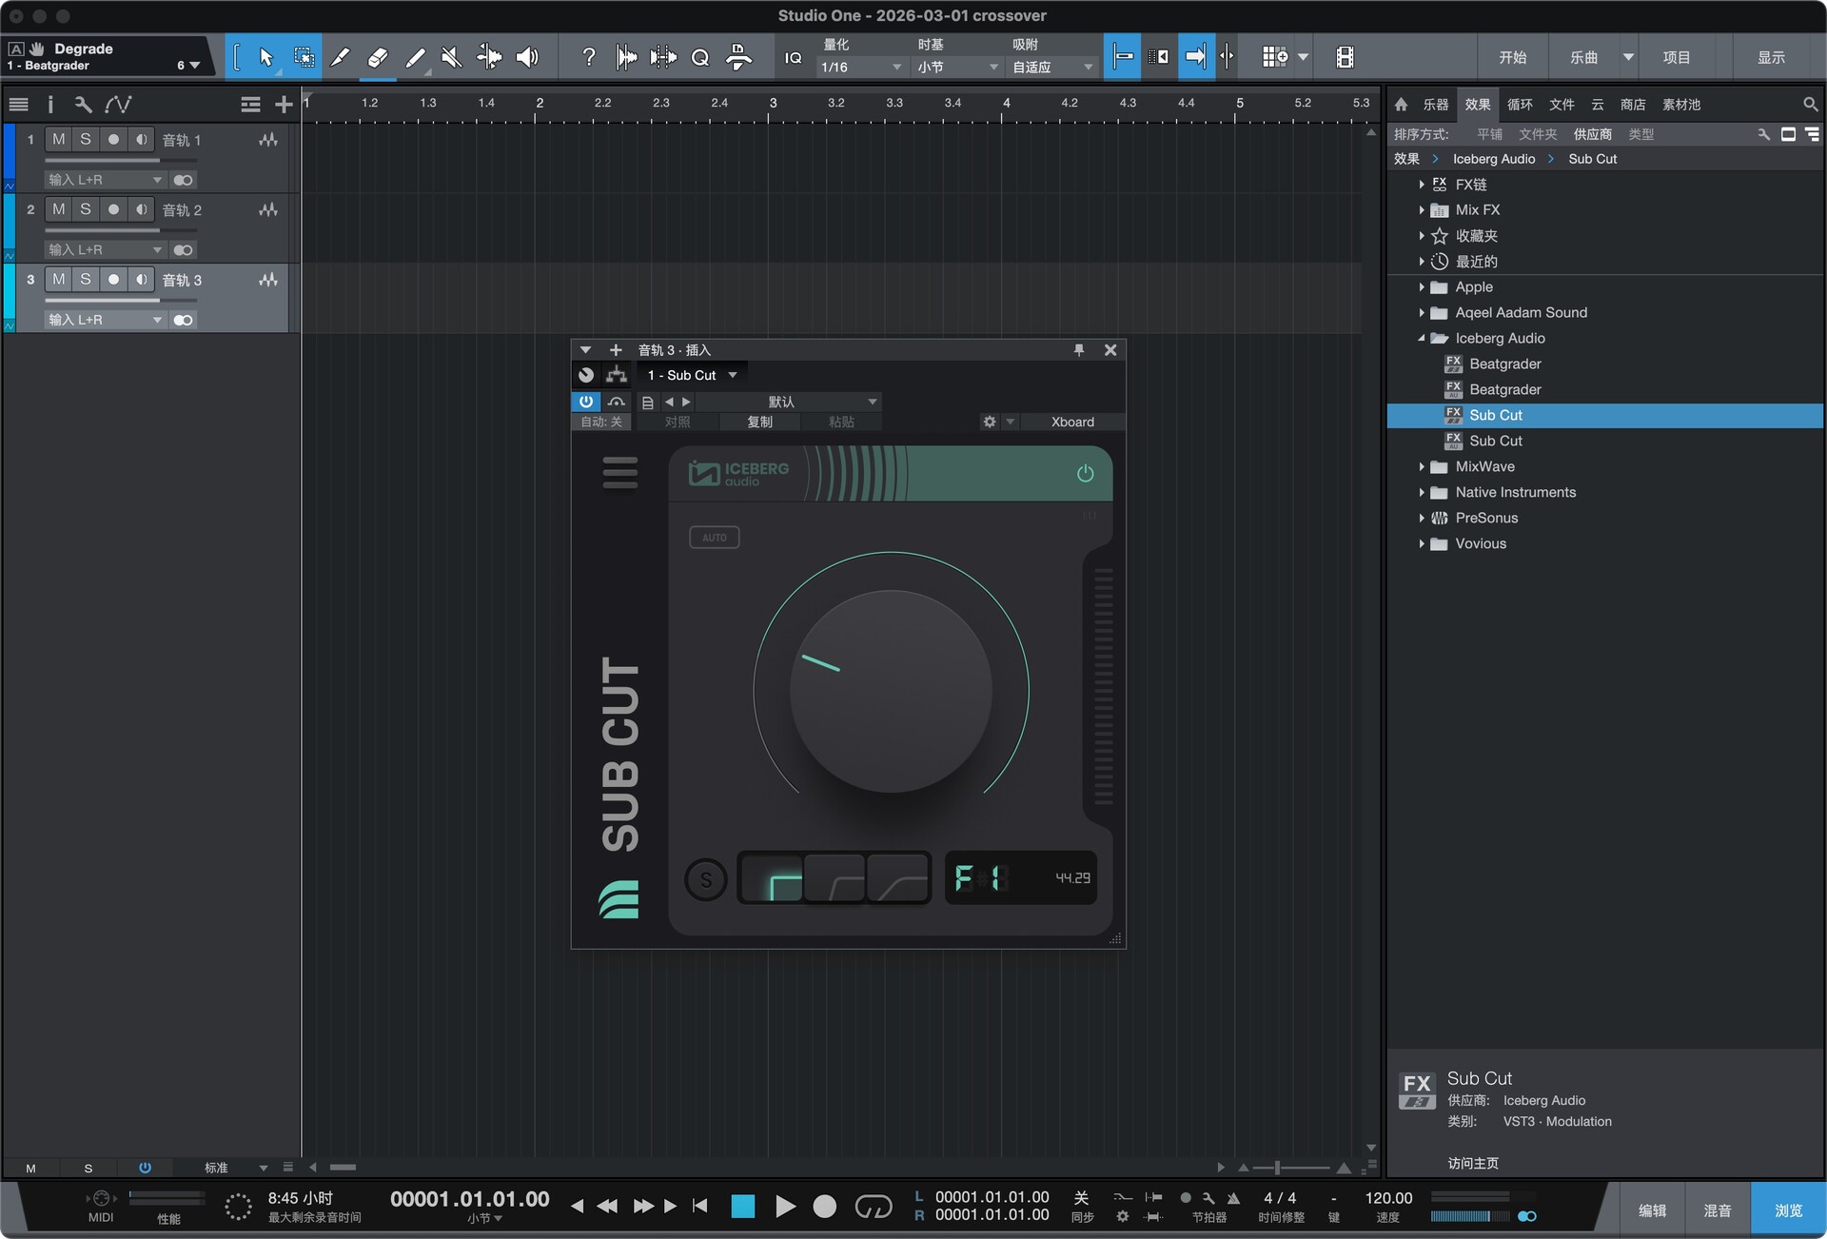Select the Mute tool in the toolbar
The width and height of the screenshot is (1827, 1239).
452,56
